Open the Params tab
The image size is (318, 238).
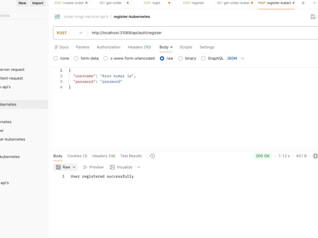83,47
